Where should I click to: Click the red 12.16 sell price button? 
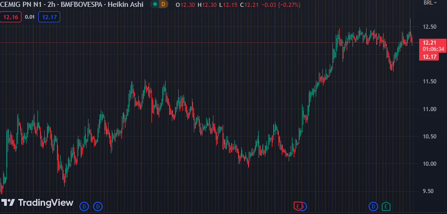(x=10, y=17)
